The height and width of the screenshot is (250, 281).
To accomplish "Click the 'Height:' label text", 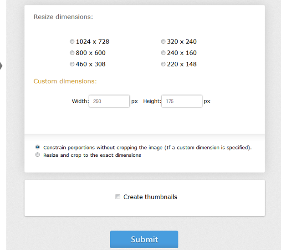I will click(x=152, y=101).
